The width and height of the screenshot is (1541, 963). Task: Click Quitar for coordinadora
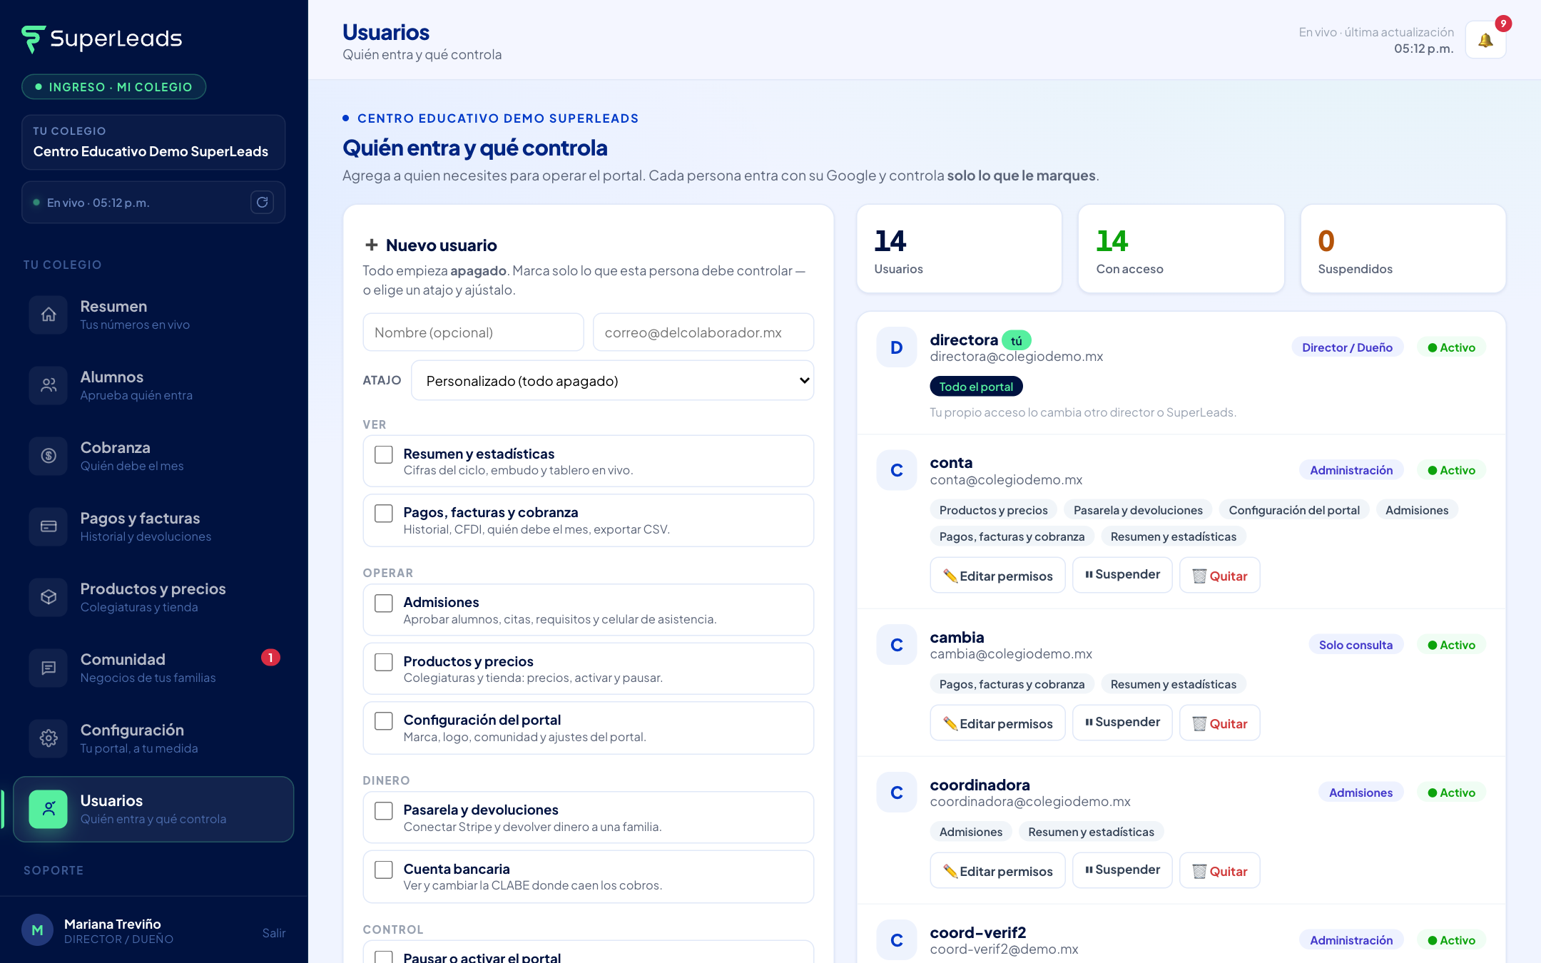pyautogui.click(x=1220, y=870)
